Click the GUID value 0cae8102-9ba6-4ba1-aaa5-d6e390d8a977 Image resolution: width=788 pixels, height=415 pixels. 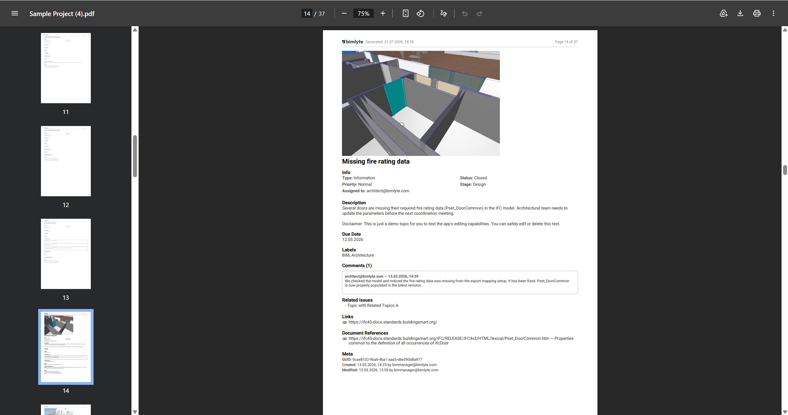tap(387, 360)
